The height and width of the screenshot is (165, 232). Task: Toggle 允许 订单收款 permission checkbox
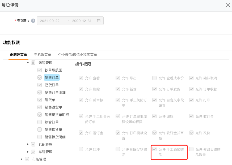coord(191,89)
